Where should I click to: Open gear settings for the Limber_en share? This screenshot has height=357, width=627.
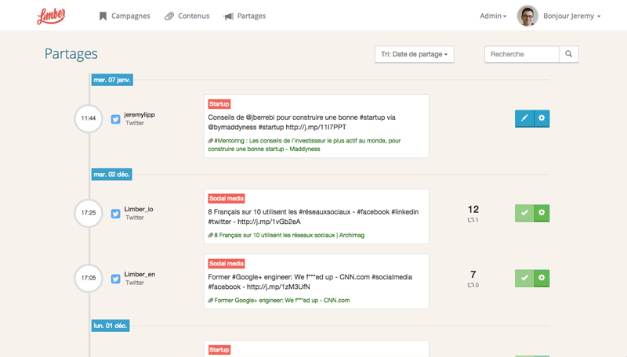click(x=542, y=278)
